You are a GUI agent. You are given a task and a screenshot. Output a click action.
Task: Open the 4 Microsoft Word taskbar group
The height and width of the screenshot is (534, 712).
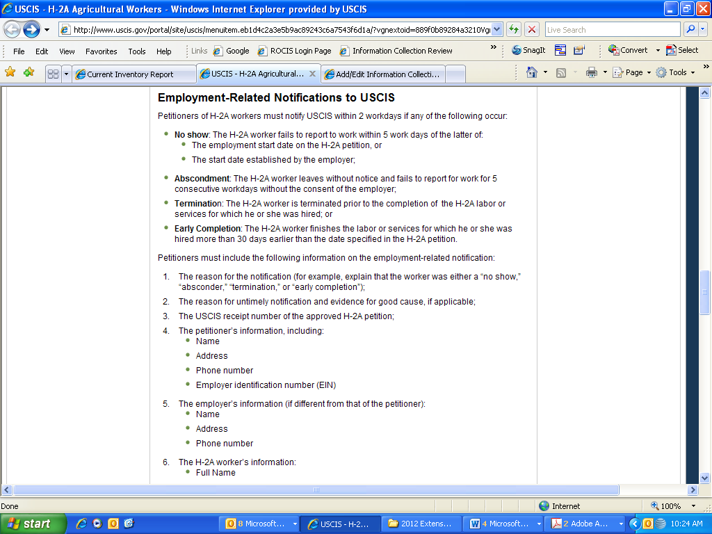[x=503, y=524]
